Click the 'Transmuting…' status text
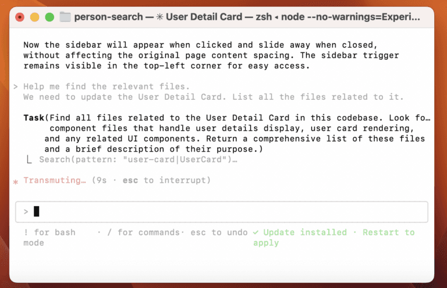Image resolution: width=447 pixels, height=288 pixels. click(x=55, y=181)
